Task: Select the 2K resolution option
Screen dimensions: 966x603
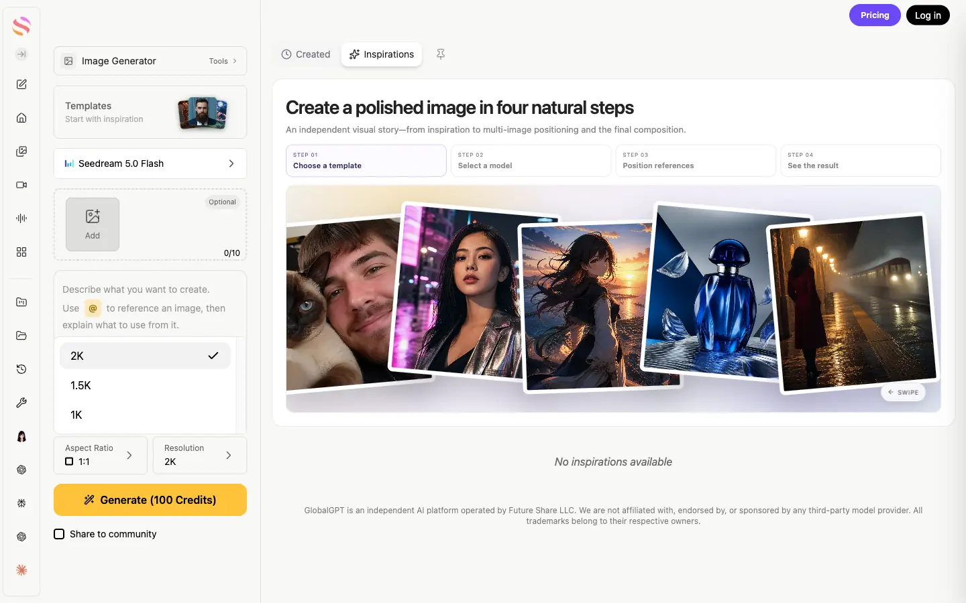Action: click(145, 356)
